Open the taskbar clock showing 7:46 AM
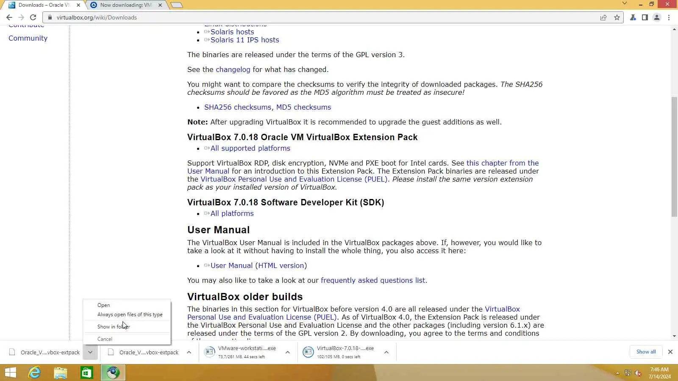Image resolution: width=678 pixels, height=381 pixels. pyautogui.click(x=660, y=373)
